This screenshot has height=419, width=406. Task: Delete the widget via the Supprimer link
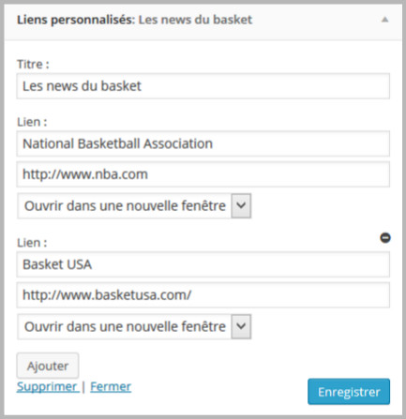click(x=47, y=387)
